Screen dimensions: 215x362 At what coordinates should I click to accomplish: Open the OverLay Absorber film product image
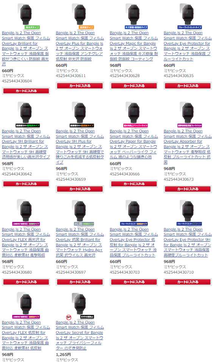tap(188, 115)
